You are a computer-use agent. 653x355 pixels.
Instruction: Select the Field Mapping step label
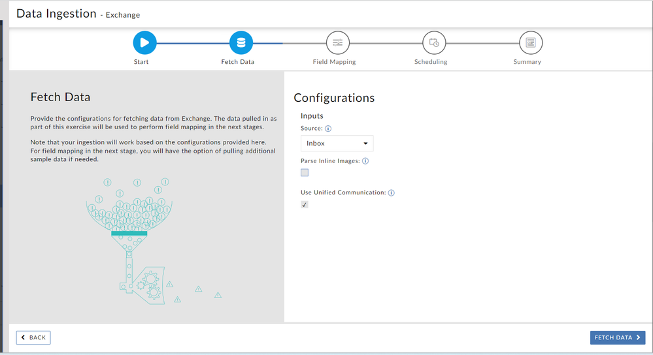tap(335, 62)
